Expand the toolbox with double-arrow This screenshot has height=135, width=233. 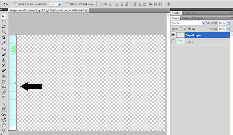click(1, 9)
